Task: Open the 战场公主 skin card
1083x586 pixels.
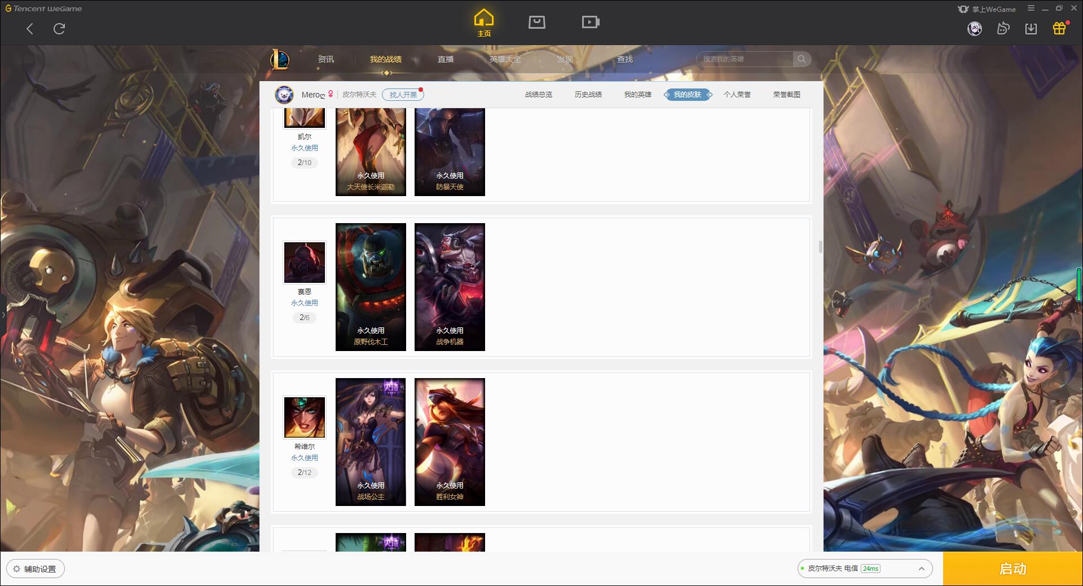Action: [x=371, y=442]
